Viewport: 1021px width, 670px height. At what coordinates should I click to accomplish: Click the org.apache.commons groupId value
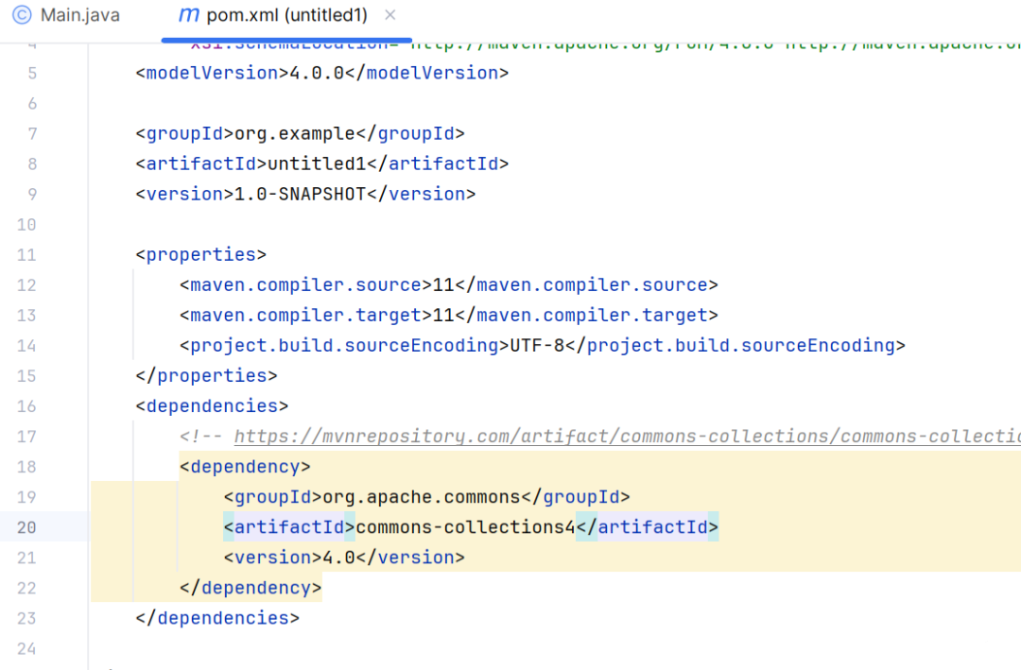point(422,497)
